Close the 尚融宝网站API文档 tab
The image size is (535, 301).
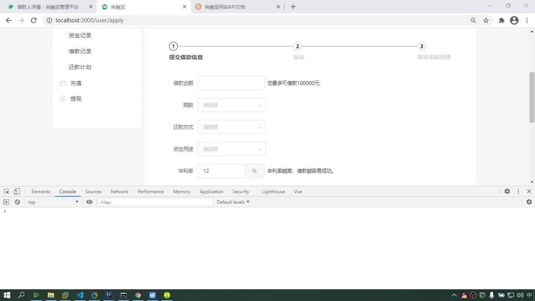coord(278,7)
